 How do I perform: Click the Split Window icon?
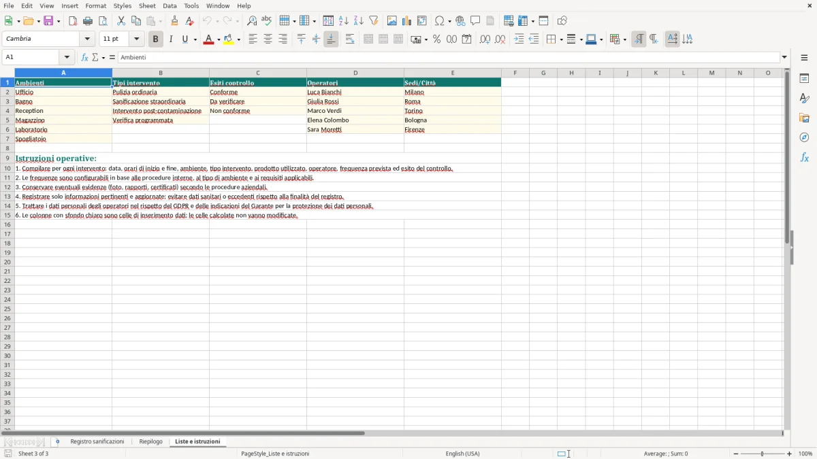(543, 21)
